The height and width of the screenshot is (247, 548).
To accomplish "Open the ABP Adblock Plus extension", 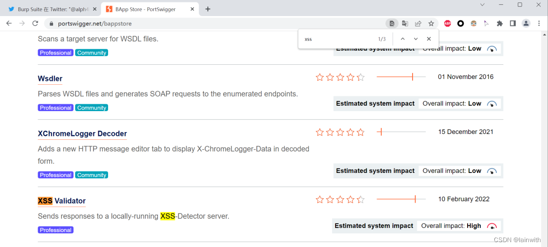I will [x=448, y=23].
